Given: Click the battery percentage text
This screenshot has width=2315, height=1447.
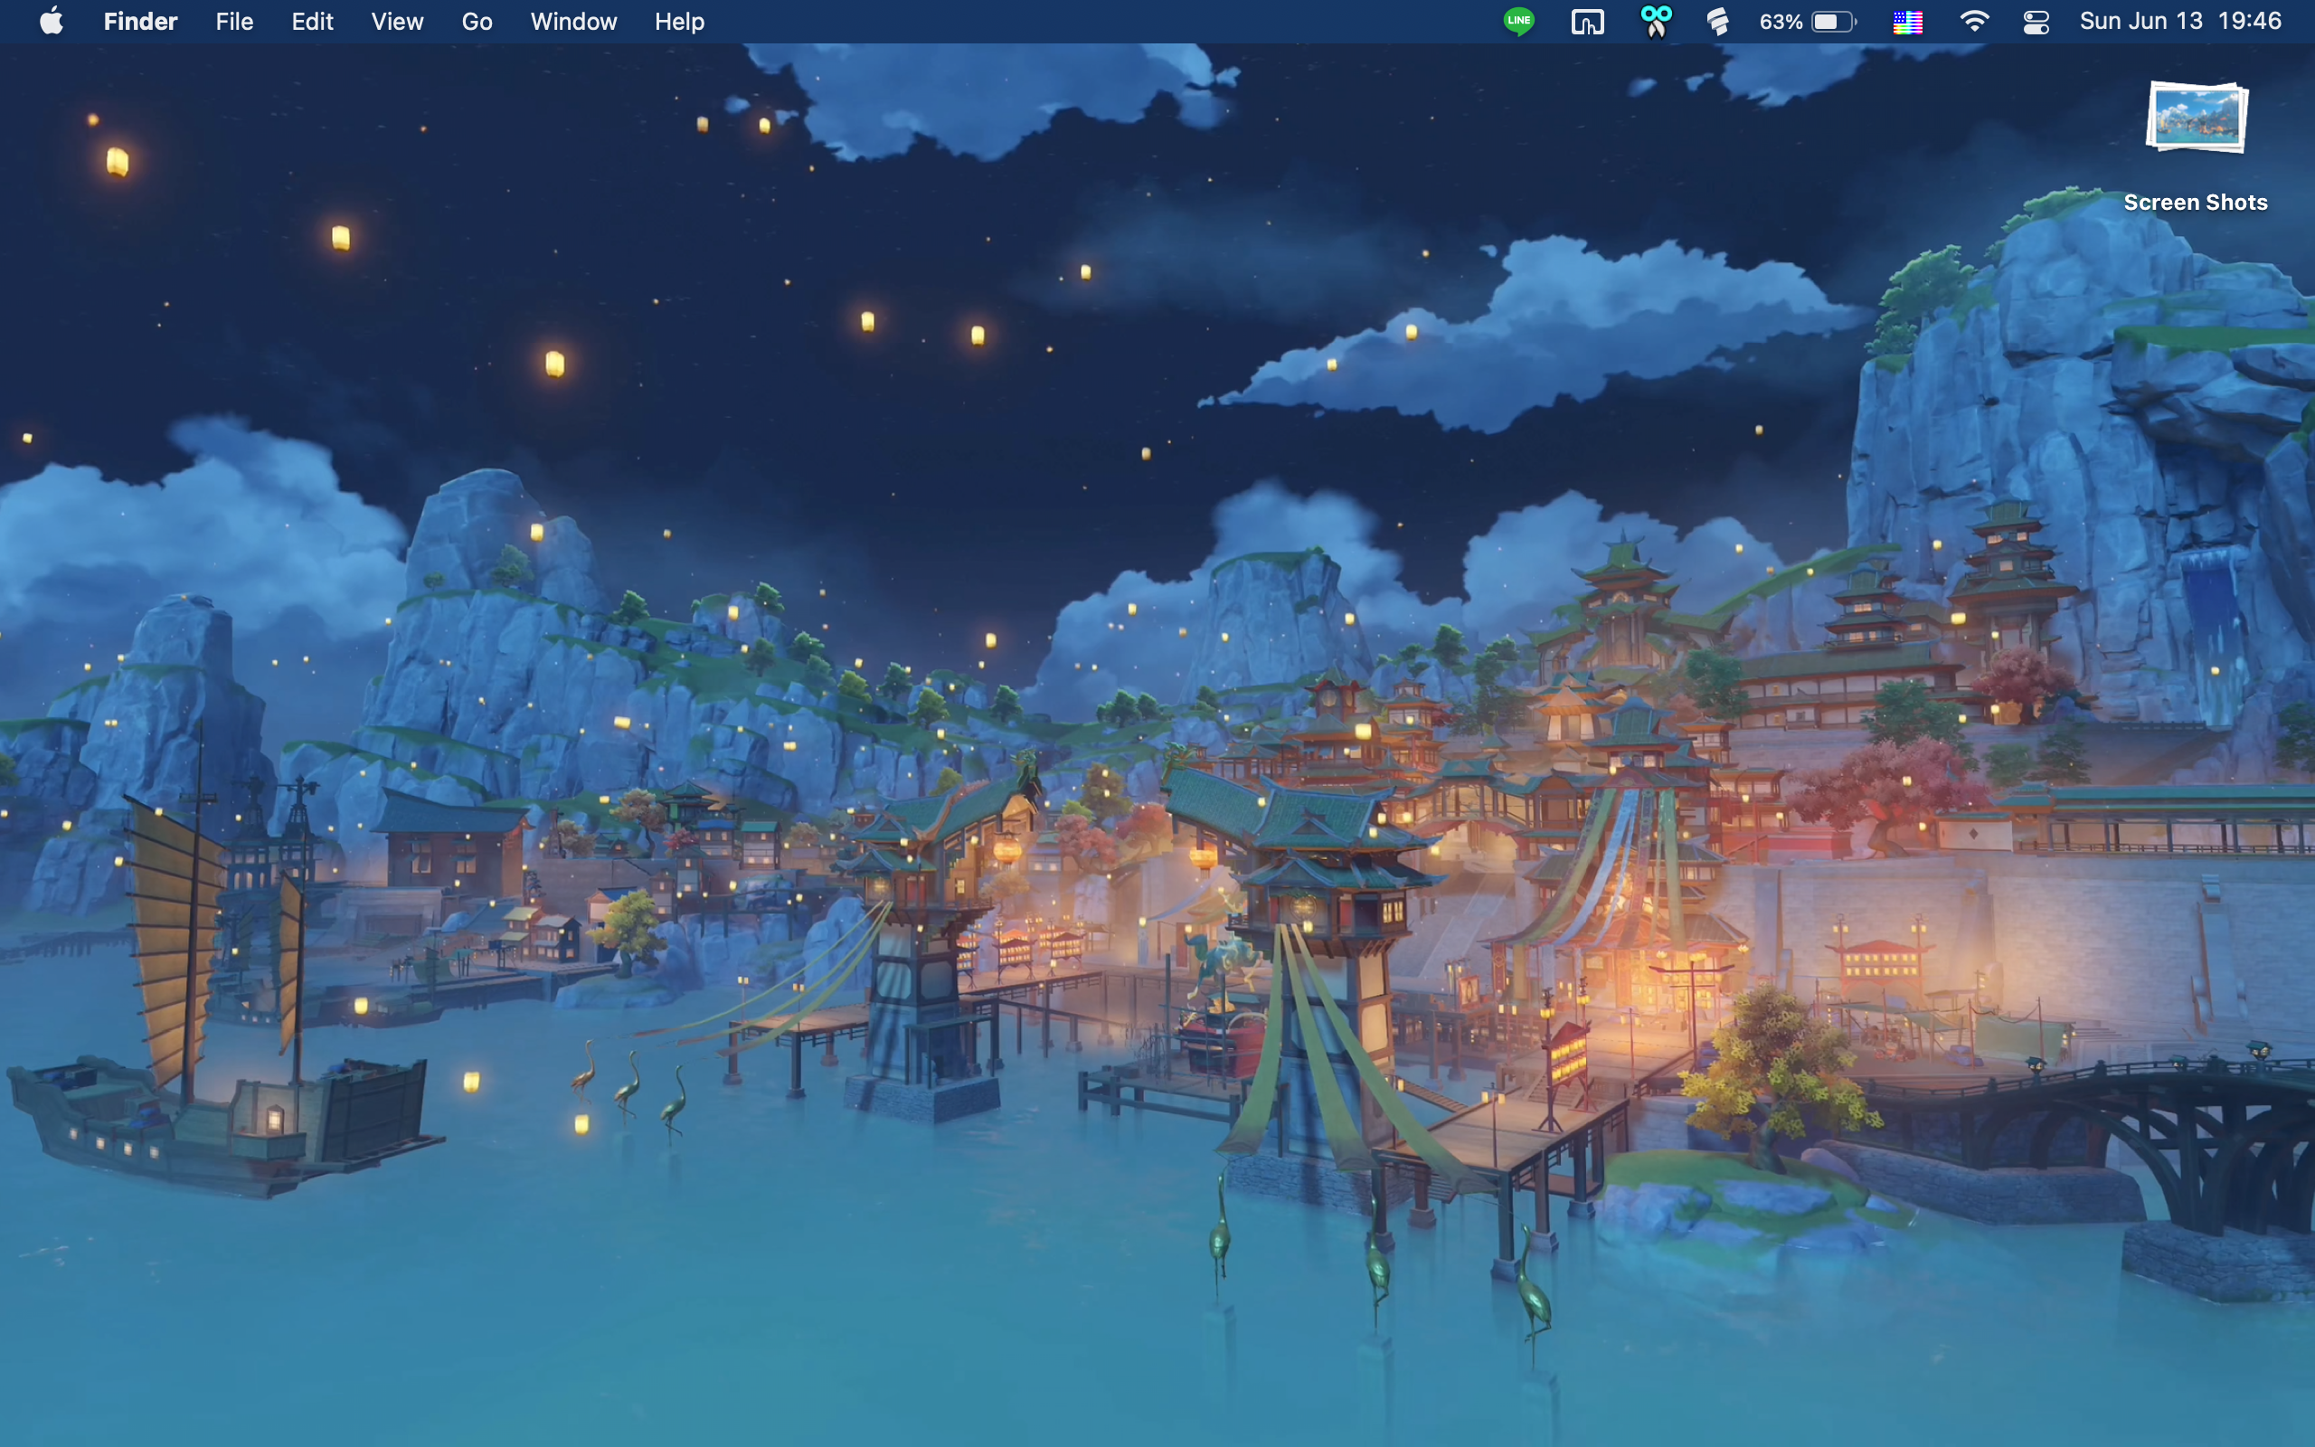Looking at the screenshot, I should [1781, 21].
